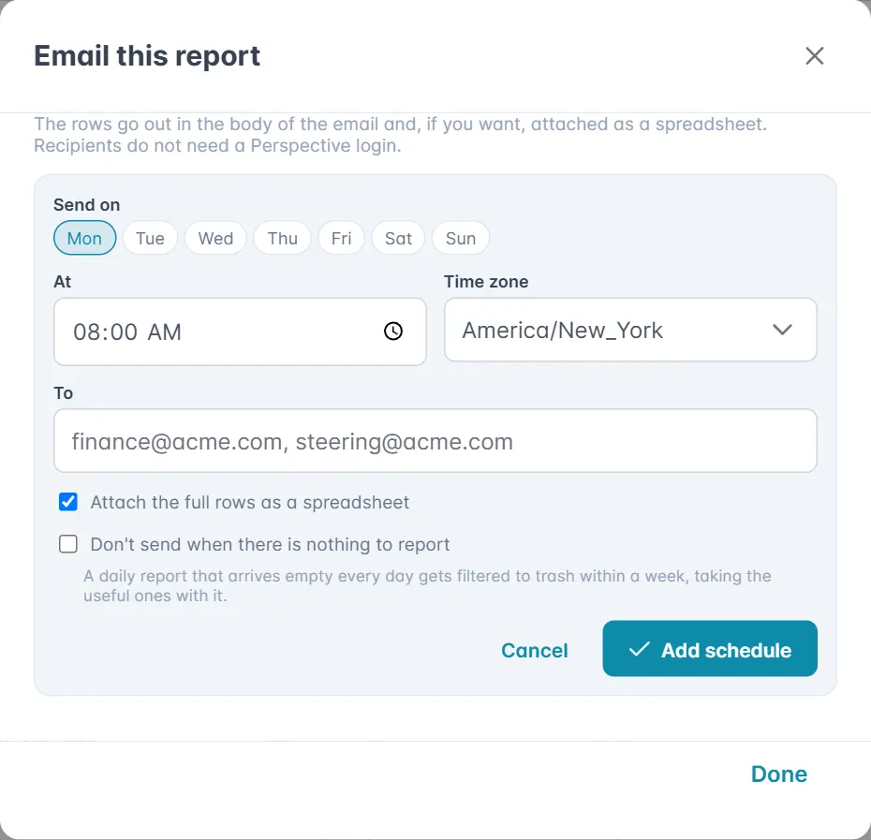Click Done at the dialog bottom
The width and height of the screenshot is (871, 840).
point(779,774)
